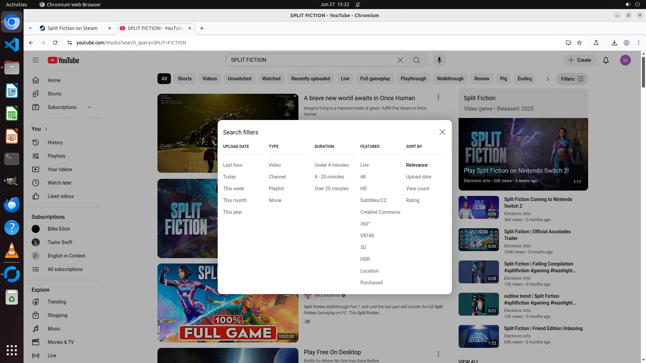Image resolution: width=646 pixels, height=363 pixels.
Task: Select the 4K feature filter
Action: coord(363,177)
